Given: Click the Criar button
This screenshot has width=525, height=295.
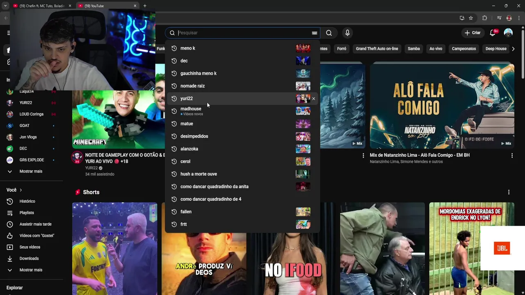Looking at the screenshot, I should tap(472, 33).
